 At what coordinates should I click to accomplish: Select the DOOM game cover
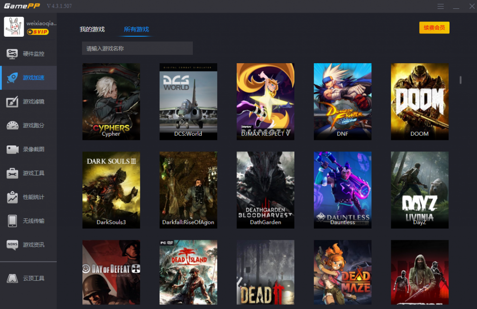[420, 102]
